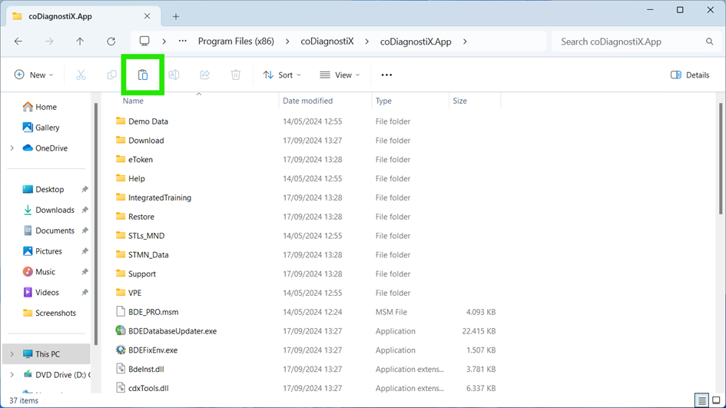Expand chevron after coDiagnostiX.App breadcrumb
726x408 pixels.
point(465,41)
